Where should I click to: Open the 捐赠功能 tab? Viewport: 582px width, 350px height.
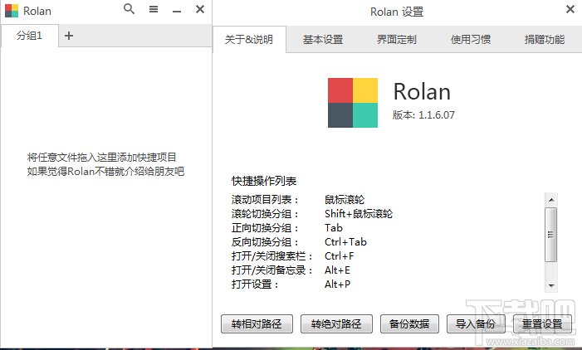545,39
